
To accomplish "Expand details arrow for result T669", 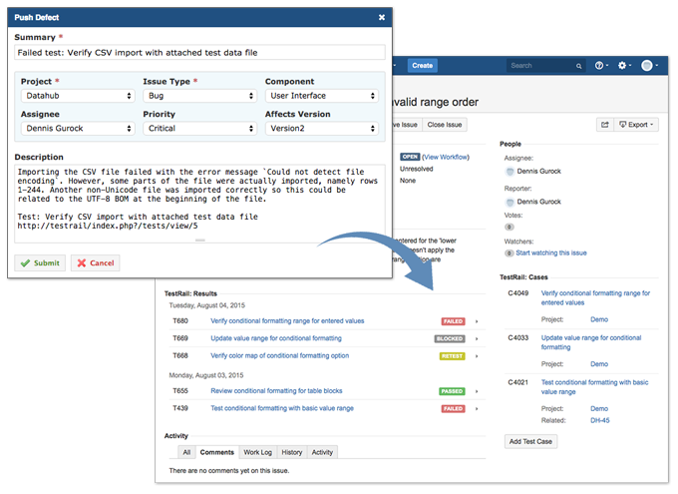I will click(477, 339).
